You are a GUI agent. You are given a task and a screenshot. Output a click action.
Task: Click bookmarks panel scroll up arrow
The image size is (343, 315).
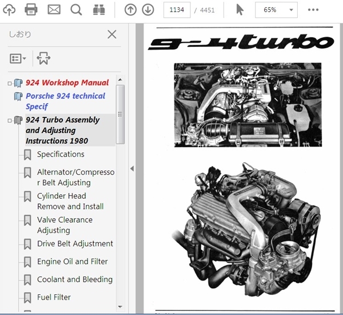pyautogui.click(x=120, y=80)
